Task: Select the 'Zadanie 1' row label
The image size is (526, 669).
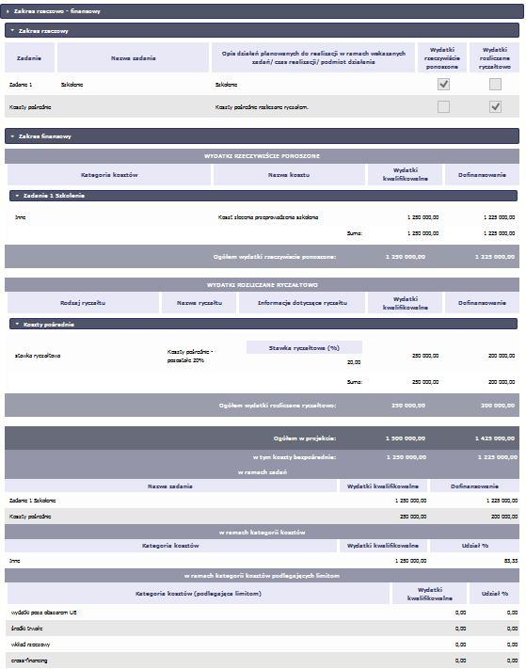Action: tap(21, 85)
